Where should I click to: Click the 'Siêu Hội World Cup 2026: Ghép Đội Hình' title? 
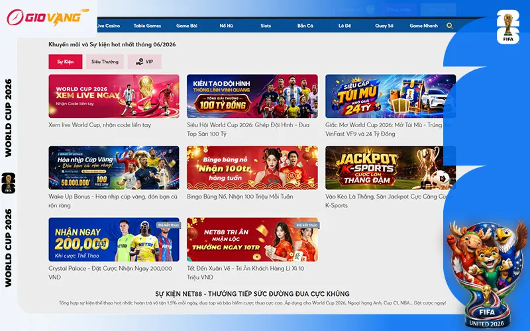click(248, 129)
